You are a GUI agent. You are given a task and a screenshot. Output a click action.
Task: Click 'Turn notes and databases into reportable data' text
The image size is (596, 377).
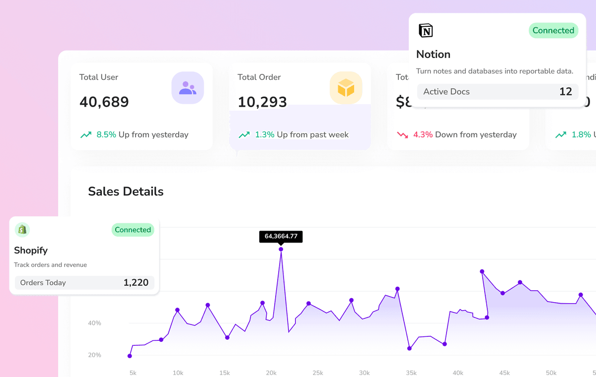495,71
